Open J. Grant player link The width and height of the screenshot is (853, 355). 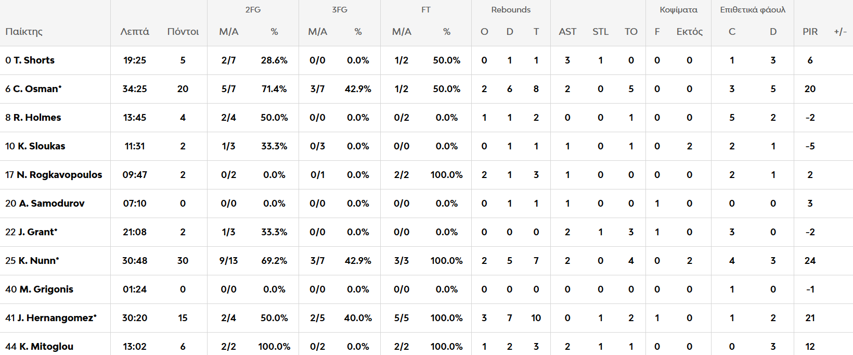[x=37, y=232]
